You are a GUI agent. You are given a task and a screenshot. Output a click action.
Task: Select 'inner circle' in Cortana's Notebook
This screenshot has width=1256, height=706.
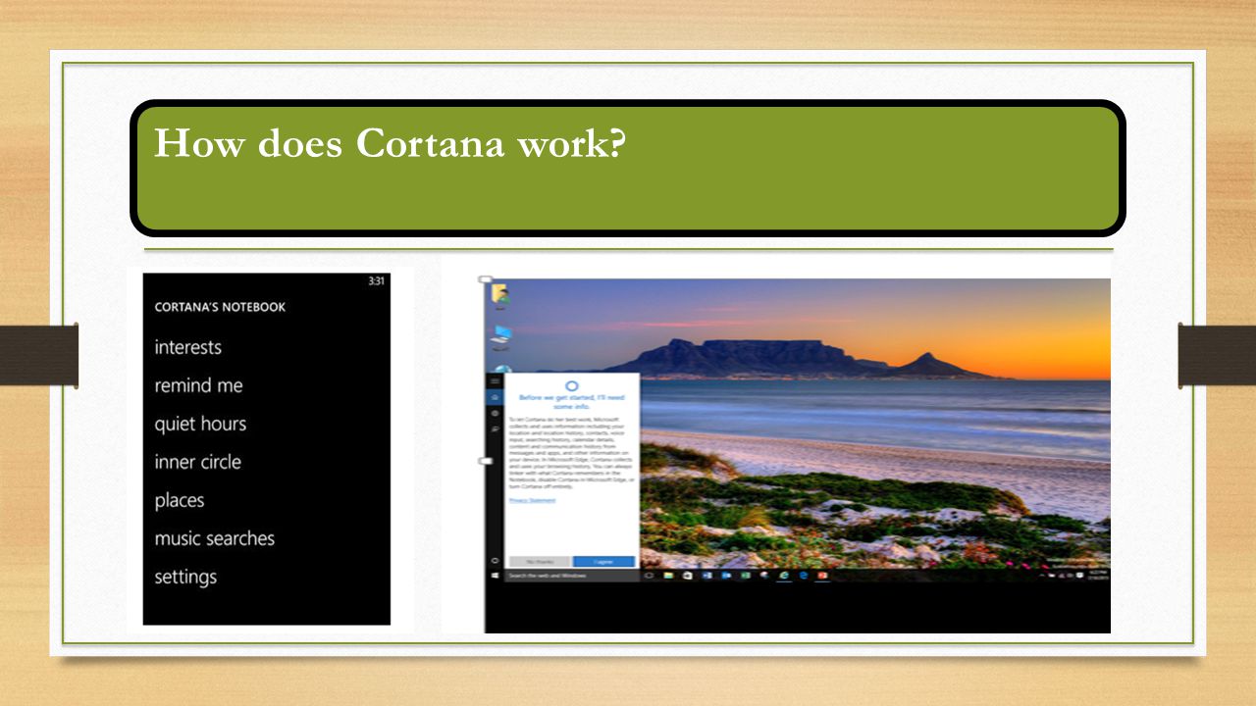point(197,462)
